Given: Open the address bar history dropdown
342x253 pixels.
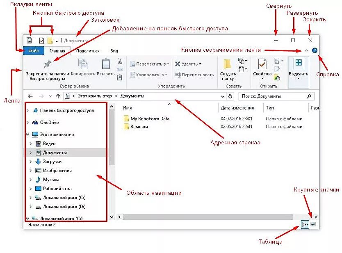Looking at the screenshot, I should 223,96.
